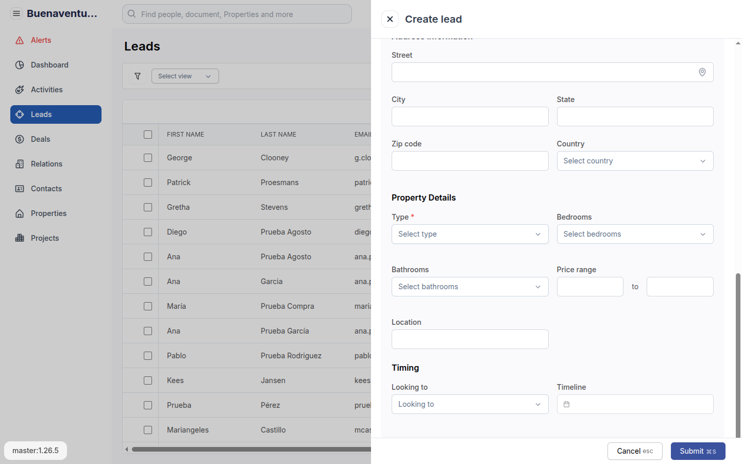Go to Relations in the sidebar
The height and width of the screenshot is (464, 742).
click(x=56, y=164)
